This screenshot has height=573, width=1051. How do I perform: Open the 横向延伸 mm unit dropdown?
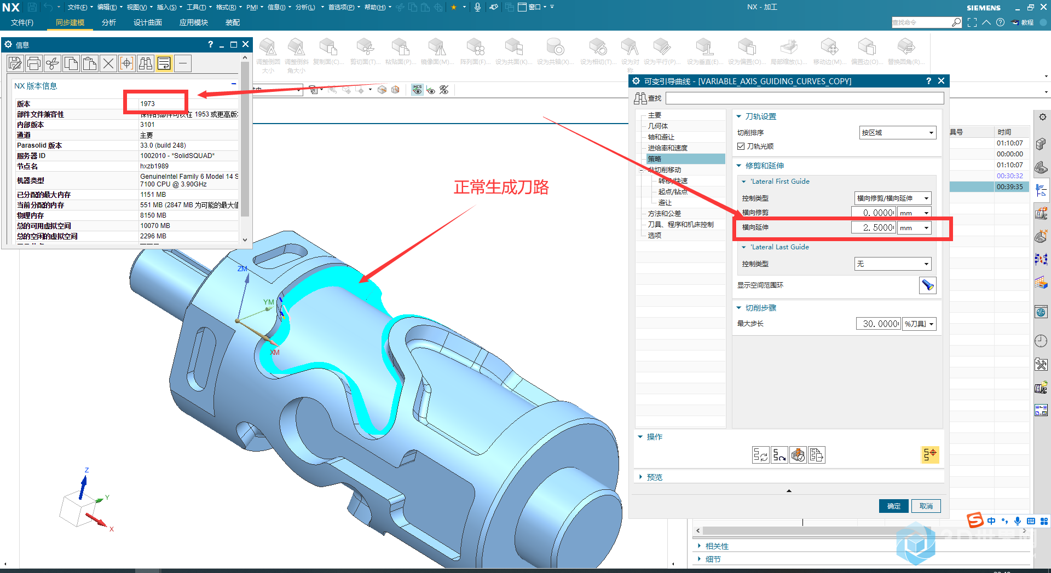[914, 228]
